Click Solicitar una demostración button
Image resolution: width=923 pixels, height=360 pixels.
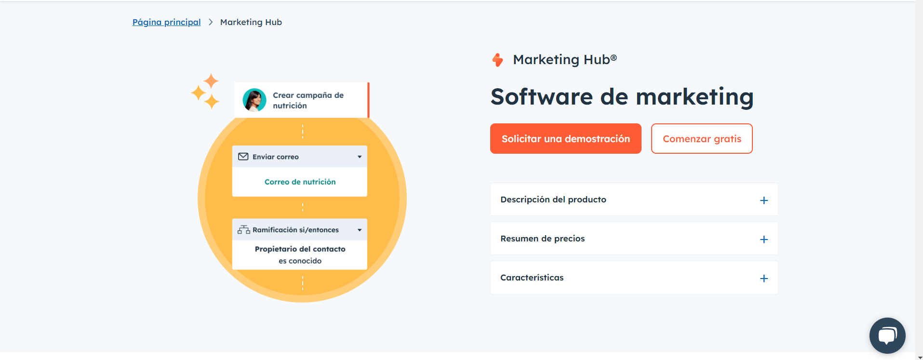(566, 139)
